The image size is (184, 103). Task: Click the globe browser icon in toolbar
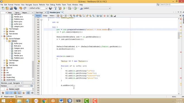(50, 8)
